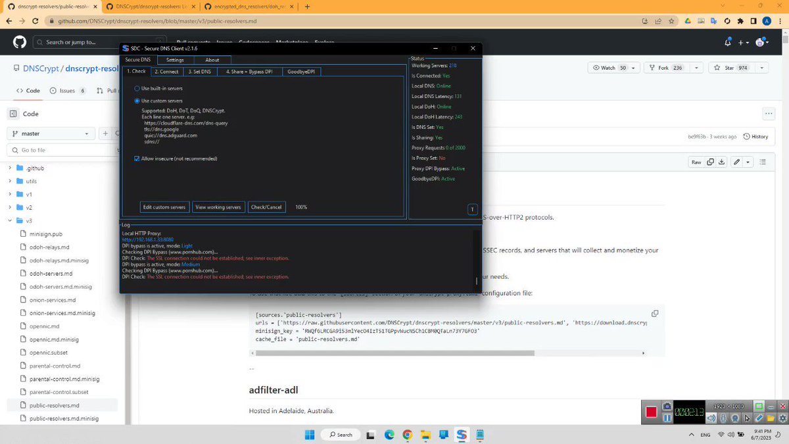Screen dimensions: 789x444
Task: Toggle 'Allow insecure' checkbox
Action: (x=137, y=159)
